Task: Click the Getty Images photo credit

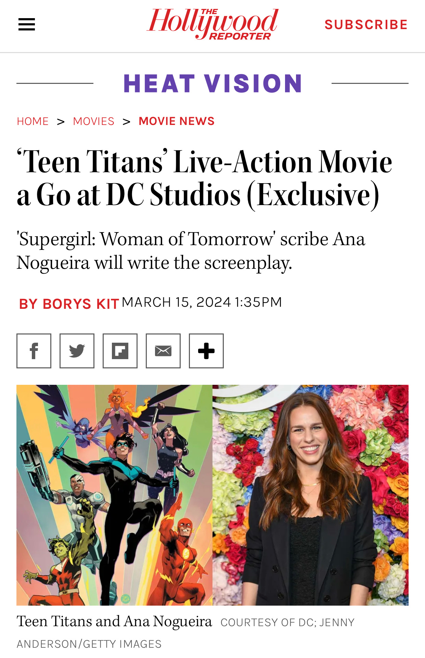Action: (185, 633)
